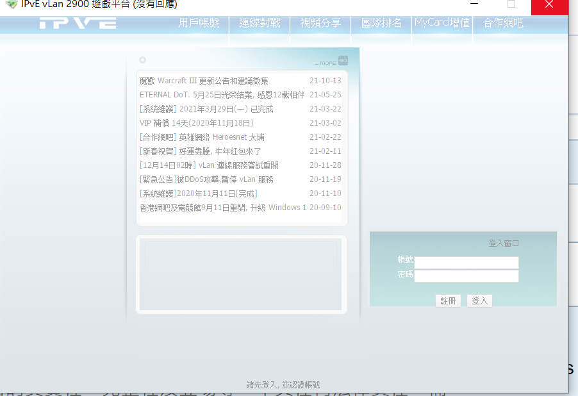Focus the 密碼 password input field
This screenshot has width=578, height=396.
pyautogui.click(x=467, y=276)
